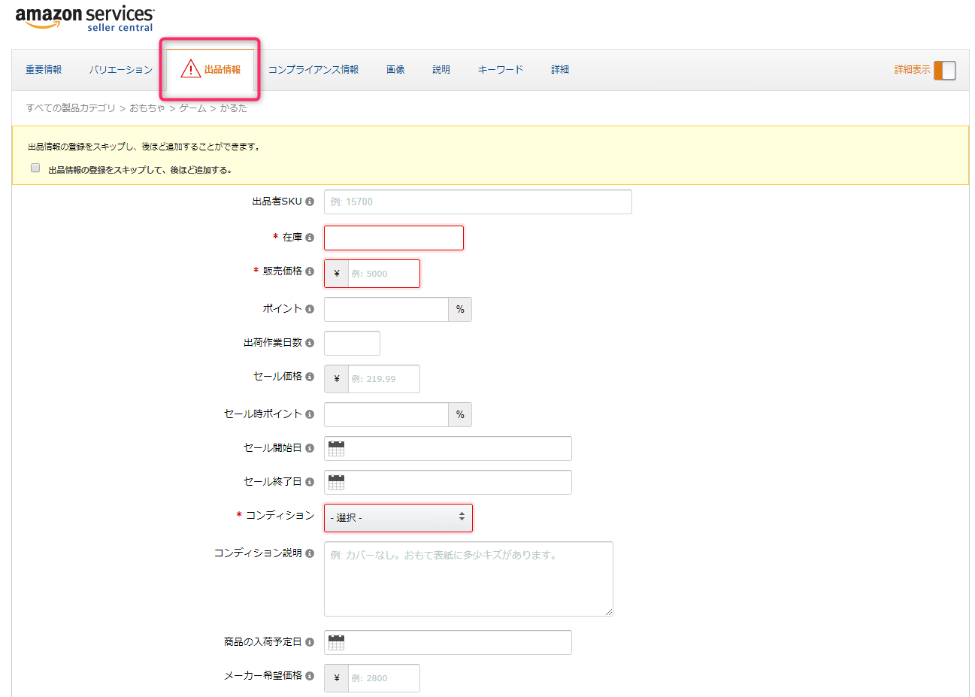Check the skip 出品情報 registration checkbox
Viewport: 975px width, 697px height.
tap(35, 168)
